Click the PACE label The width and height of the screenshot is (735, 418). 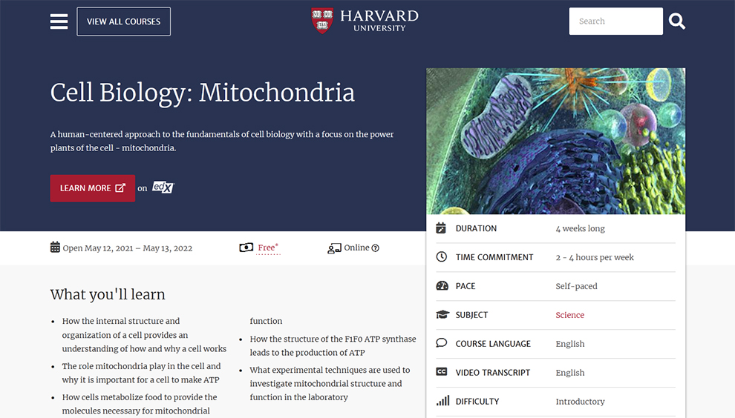465,286
